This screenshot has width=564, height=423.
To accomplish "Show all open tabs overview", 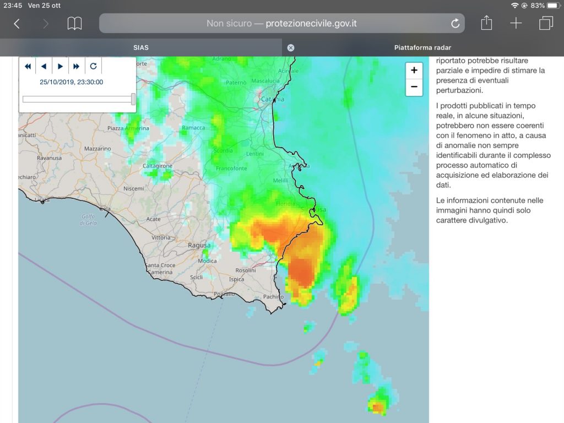I will 546,23.
